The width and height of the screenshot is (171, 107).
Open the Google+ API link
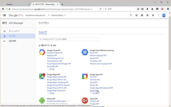pos(95,101)
